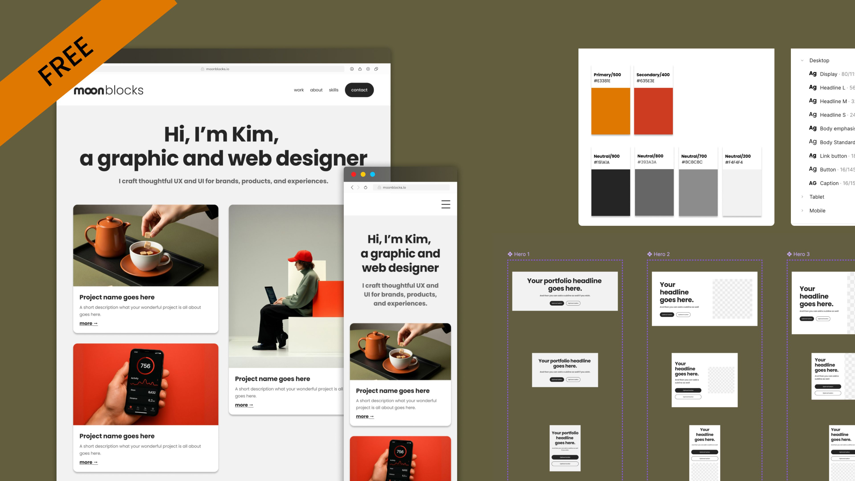Click the about navigation link
Screen dimensions: 855x481
[316, 90]
